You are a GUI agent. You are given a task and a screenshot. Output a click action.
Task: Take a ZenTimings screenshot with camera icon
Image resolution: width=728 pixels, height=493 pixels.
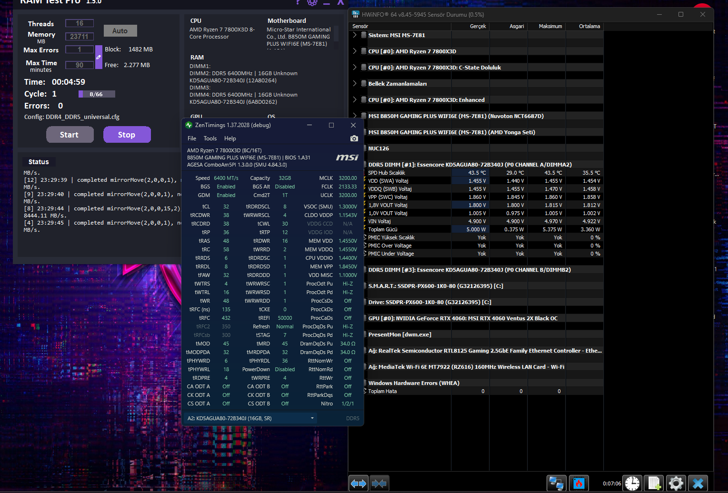pyautogui.click(x=354, y=138)
